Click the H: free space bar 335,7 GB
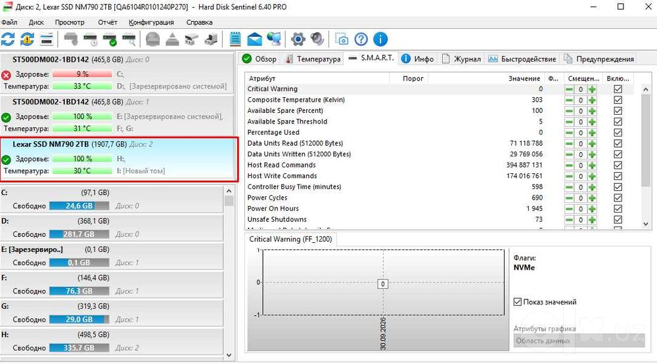Screen dimensions: 657x363 (x=79, y=347)
